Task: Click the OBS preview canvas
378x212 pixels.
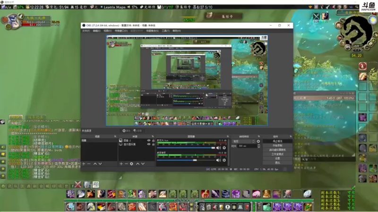Action: click(x=187, y=81)
